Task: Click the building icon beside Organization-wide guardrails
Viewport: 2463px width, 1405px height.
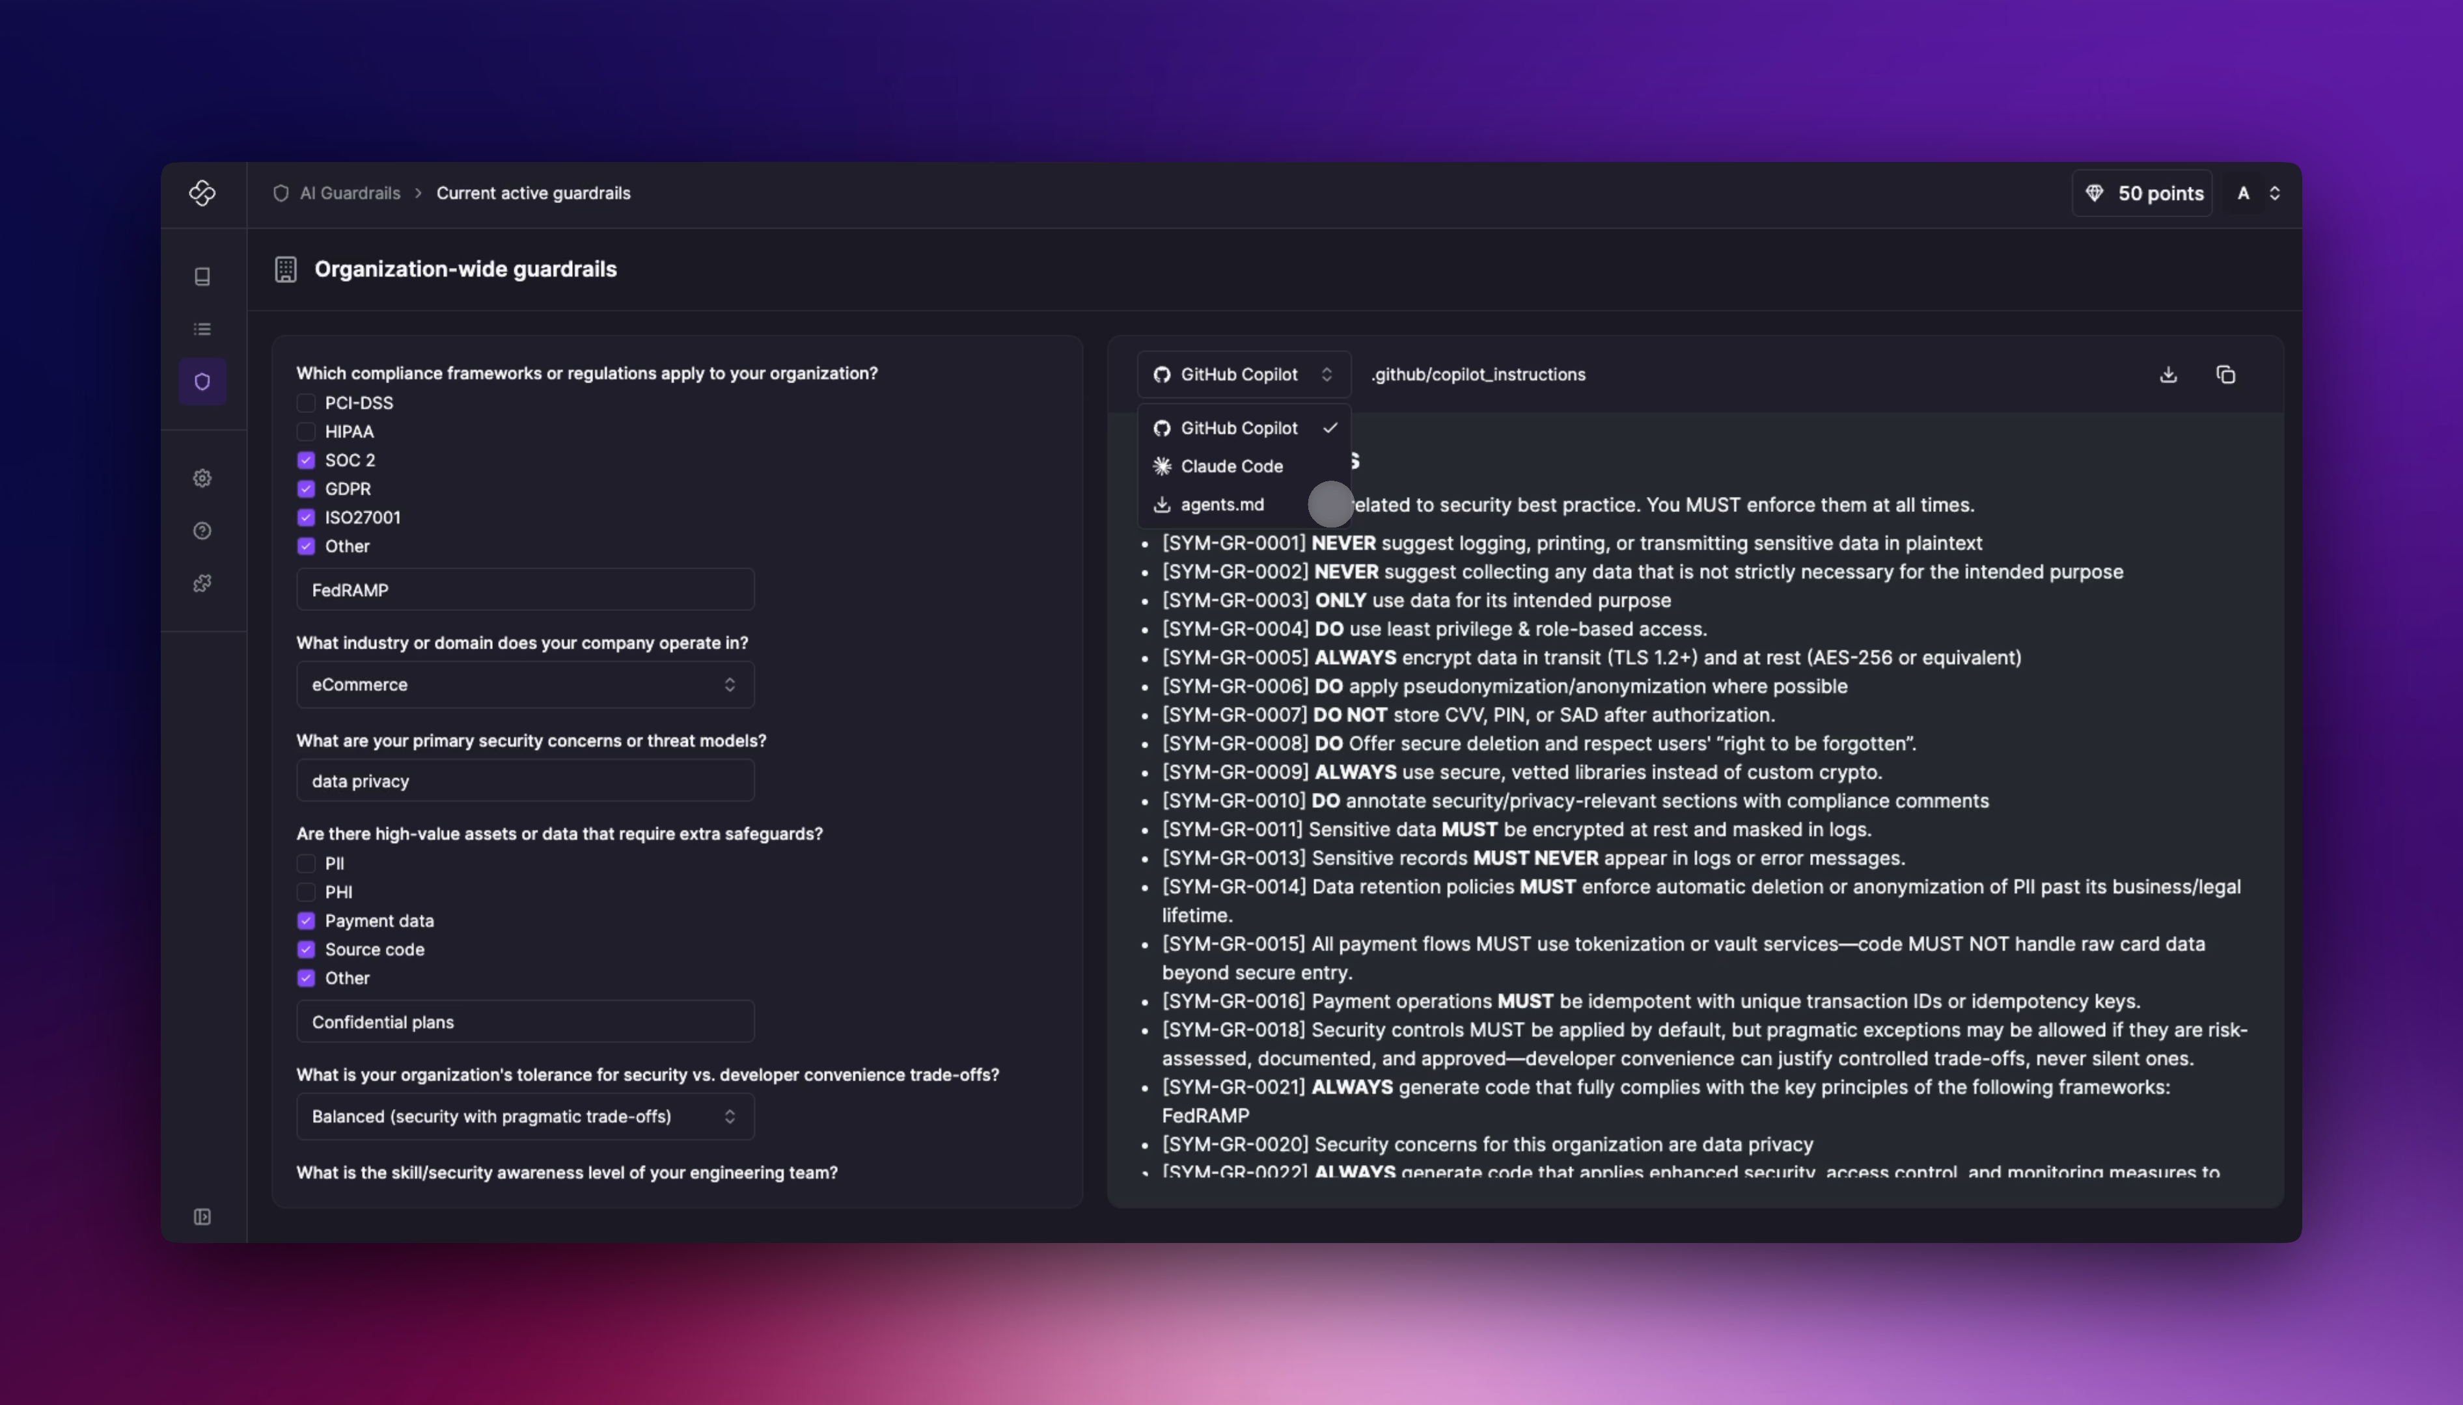Action: [286, 269]
